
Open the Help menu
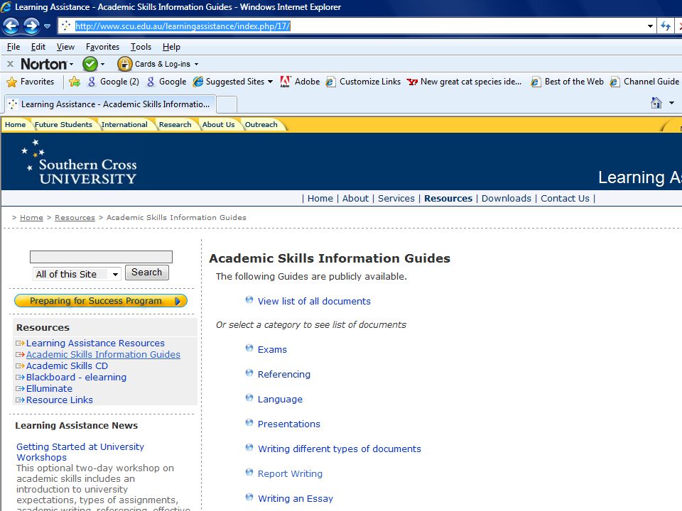(171, 47)
